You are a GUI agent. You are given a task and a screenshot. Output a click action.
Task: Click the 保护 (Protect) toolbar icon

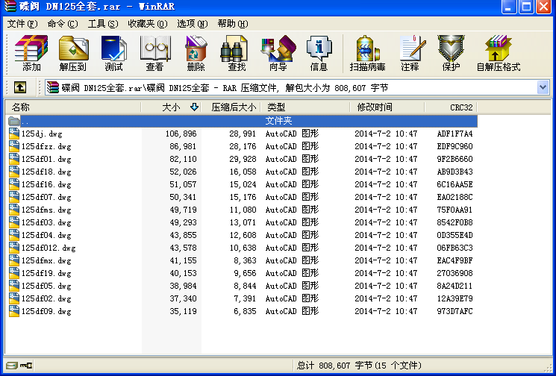tap(451, 53)
